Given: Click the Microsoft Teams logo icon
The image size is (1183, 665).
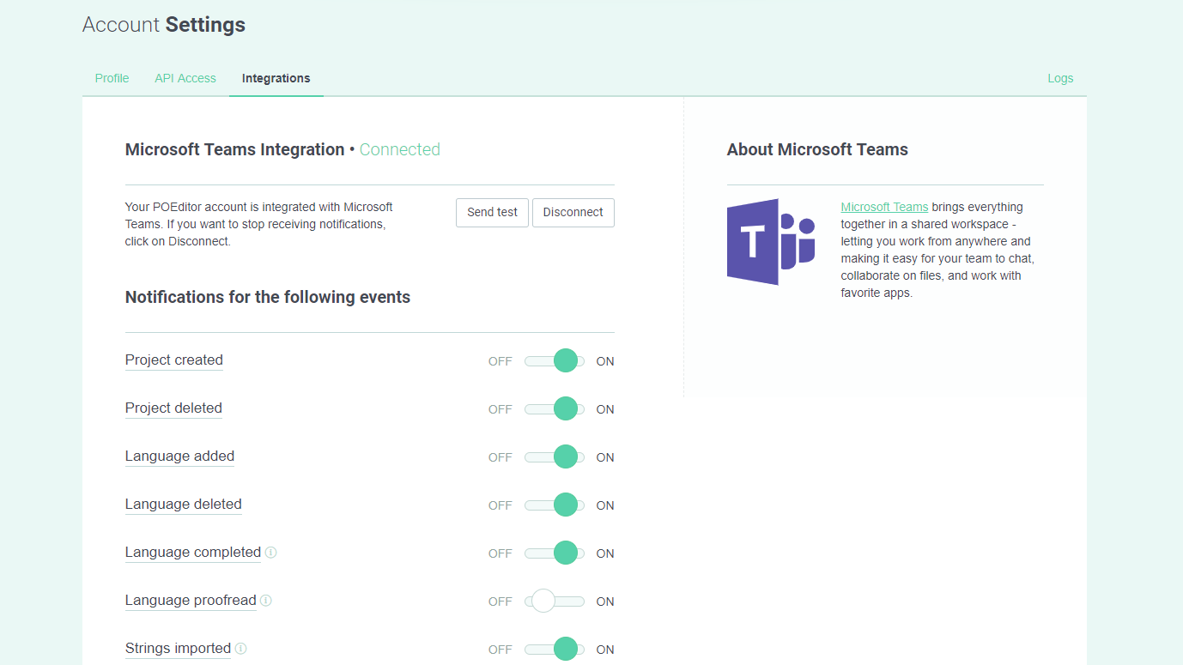Looking at the screenshot, I should click(x=771, y=242).
